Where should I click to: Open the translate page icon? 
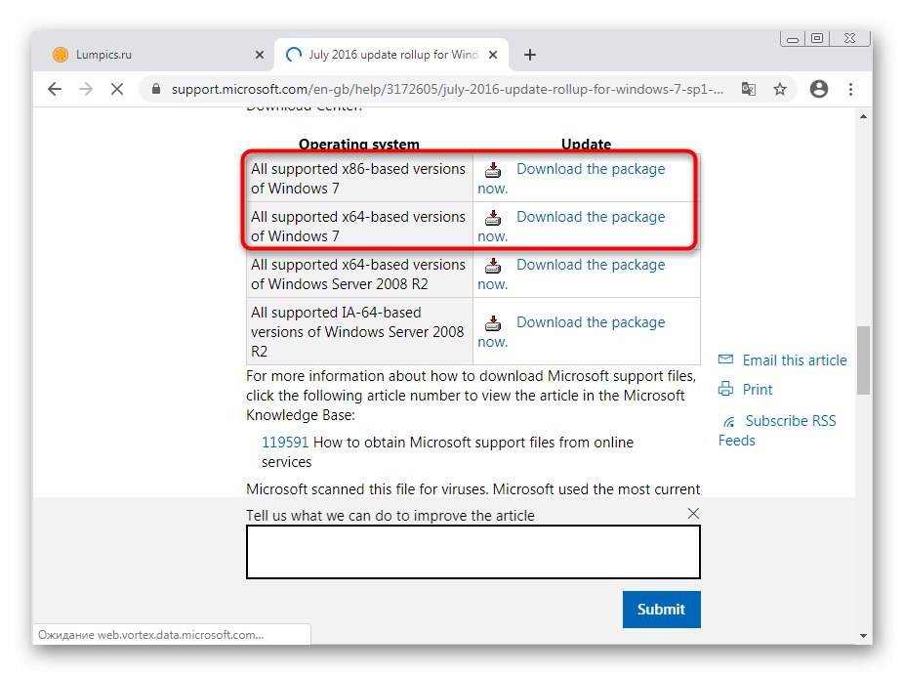(749, 89)
